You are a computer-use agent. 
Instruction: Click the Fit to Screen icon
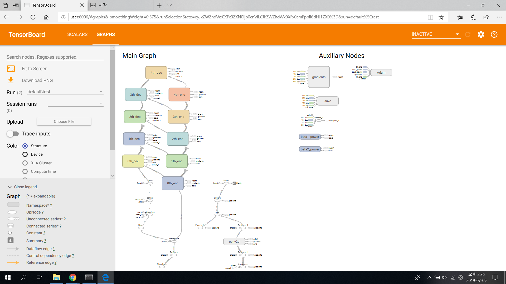click(11, 69)
